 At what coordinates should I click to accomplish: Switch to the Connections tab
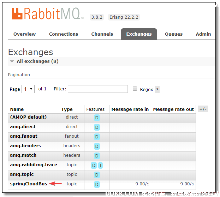click(64, 34)
